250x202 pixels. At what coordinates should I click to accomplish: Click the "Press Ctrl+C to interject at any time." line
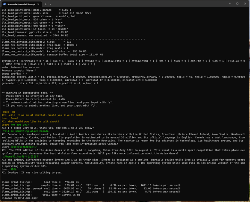tap(33, 96)
